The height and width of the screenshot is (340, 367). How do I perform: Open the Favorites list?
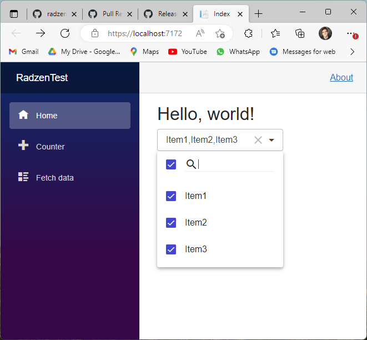click(275, 33)
